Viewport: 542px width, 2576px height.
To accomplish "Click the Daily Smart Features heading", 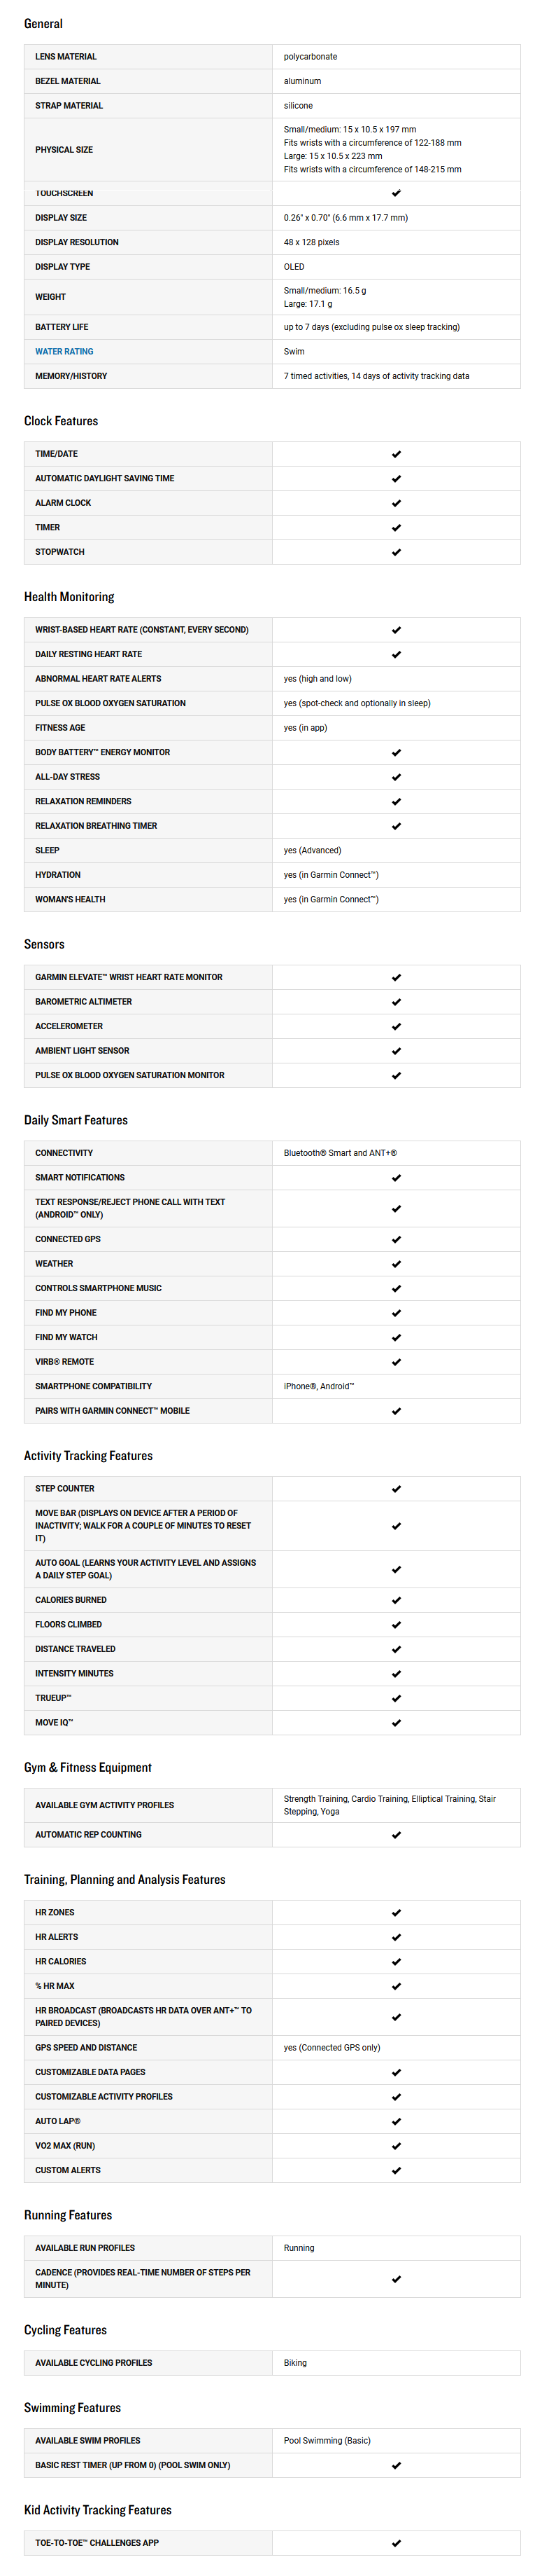I will coord(76,1120).
